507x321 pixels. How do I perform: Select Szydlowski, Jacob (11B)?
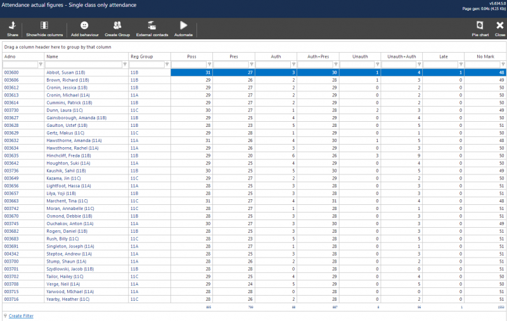[x=70, y=269]
